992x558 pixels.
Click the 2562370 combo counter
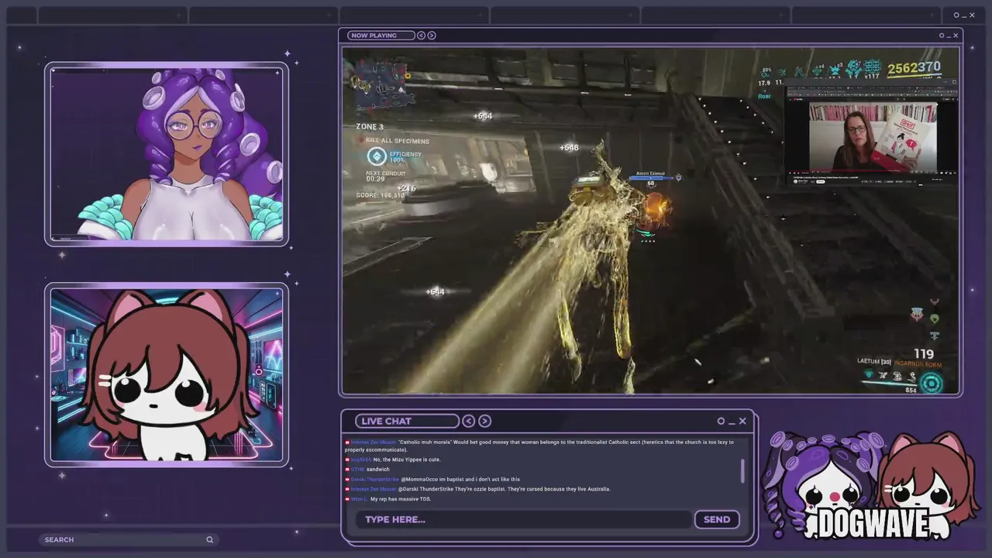(x=914, y=67)
